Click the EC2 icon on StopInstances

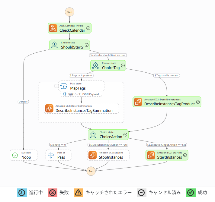[92, 155]
